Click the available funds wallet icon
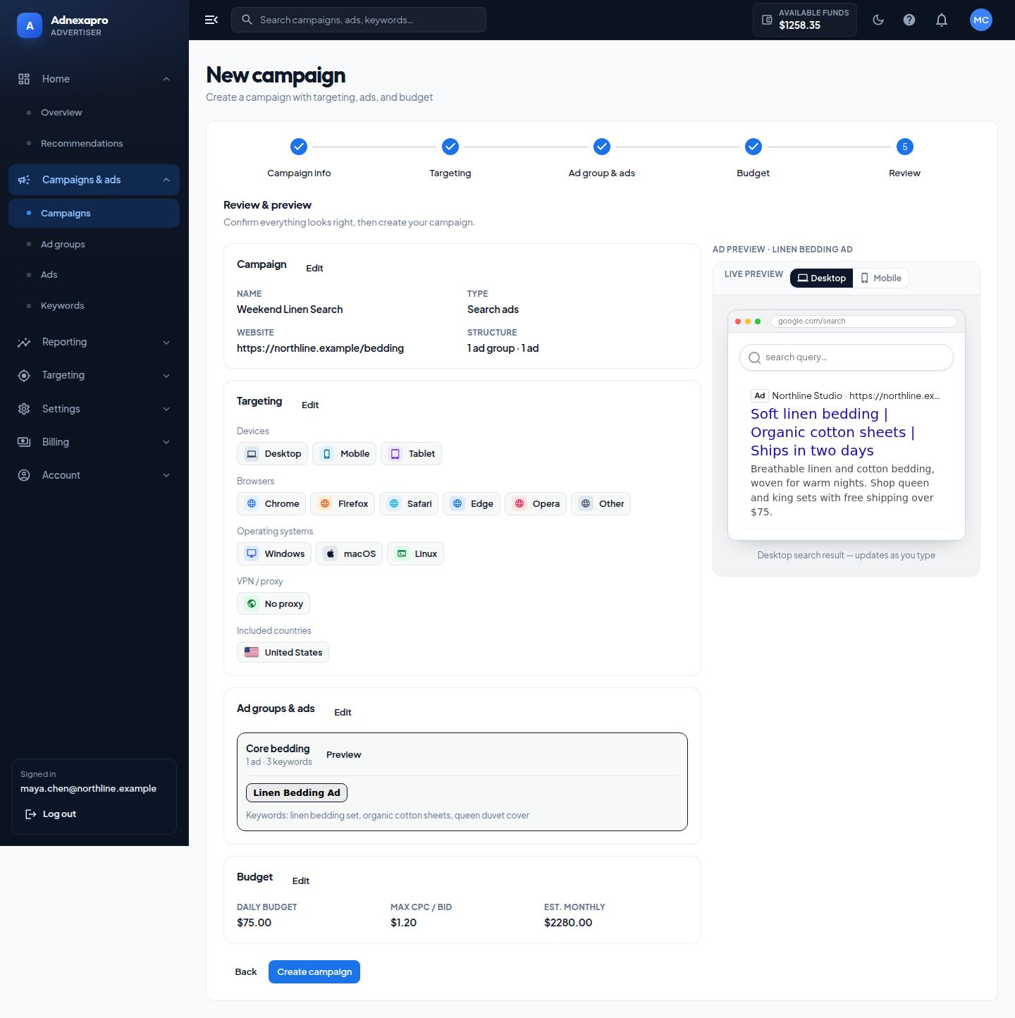 click(767, 20)
